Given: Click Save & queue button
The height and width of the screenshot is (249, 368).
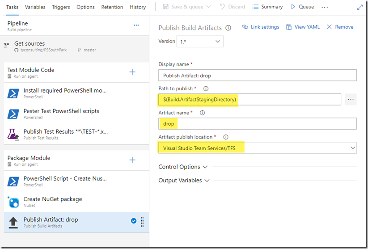Looking at the screenshot, I should (x=183, y=7).
